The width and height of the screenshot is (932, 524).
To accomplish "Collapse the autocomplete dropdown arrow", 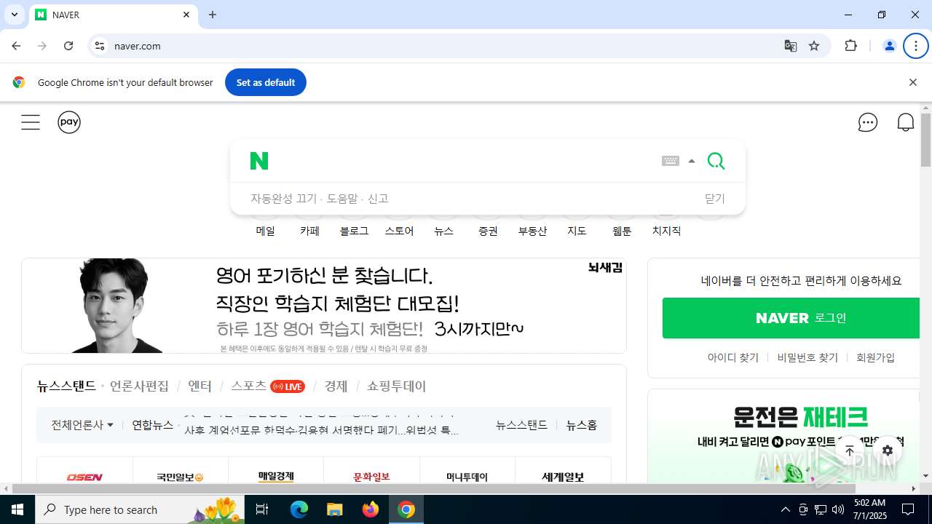I will click(x=692, y=161).
